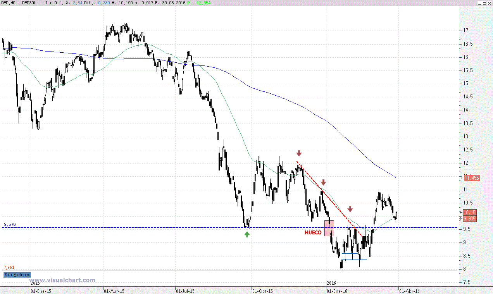The height and width of the screenshot is (294, 493).
Task: Select the green up arrow marker
Action: click(x=247, y=234)
